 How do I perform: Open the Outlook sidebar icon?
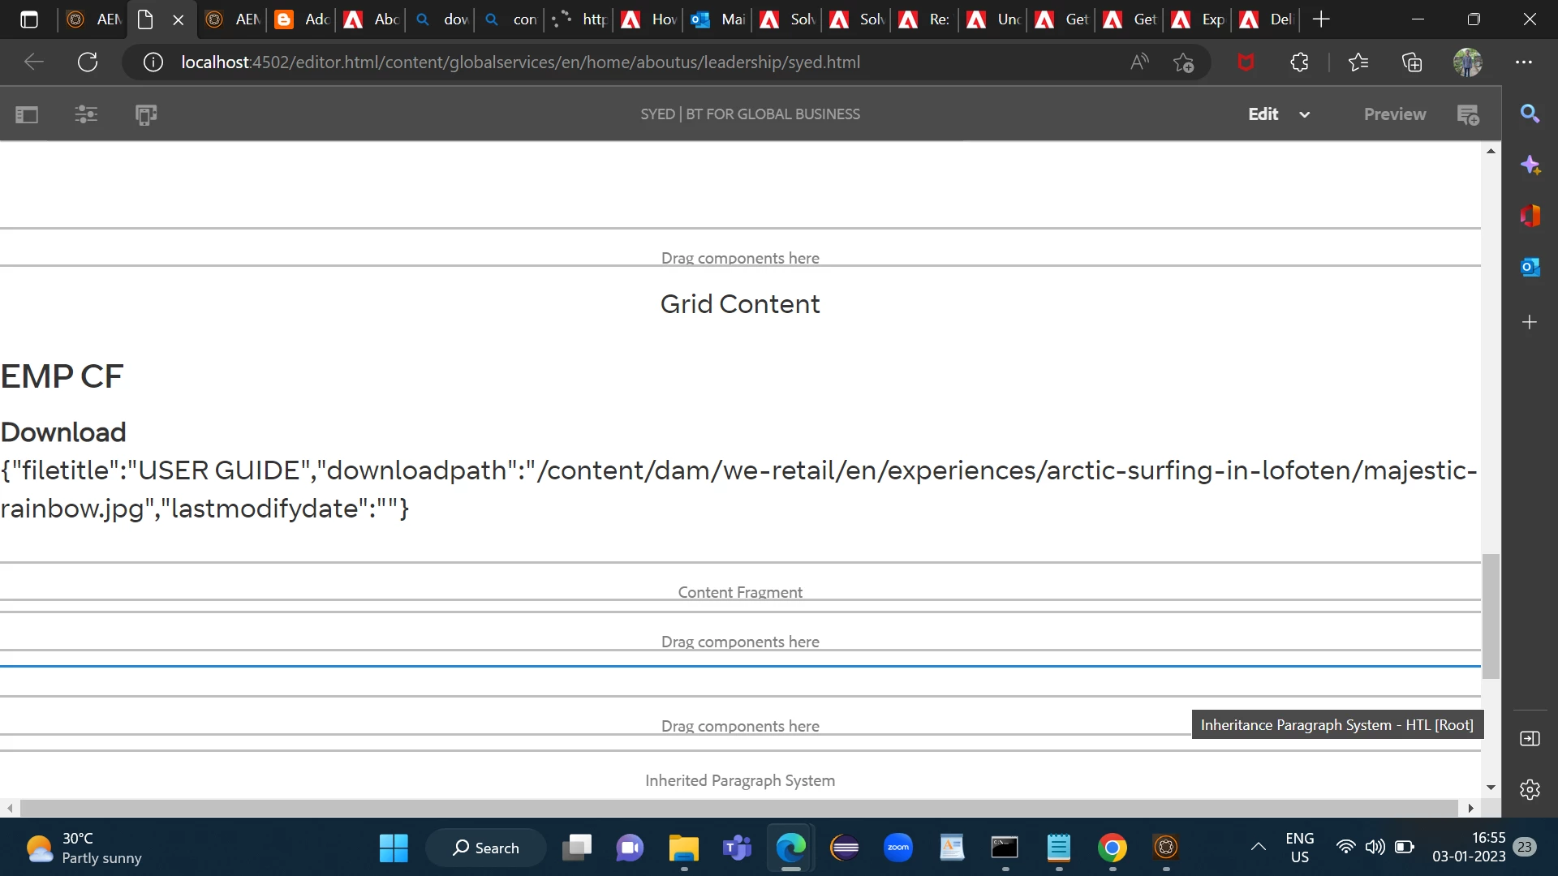point(1530,267)
